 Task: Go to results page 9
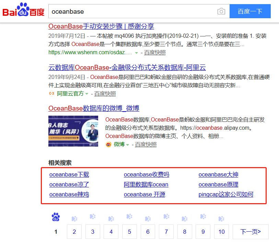[x=203, y=232]
